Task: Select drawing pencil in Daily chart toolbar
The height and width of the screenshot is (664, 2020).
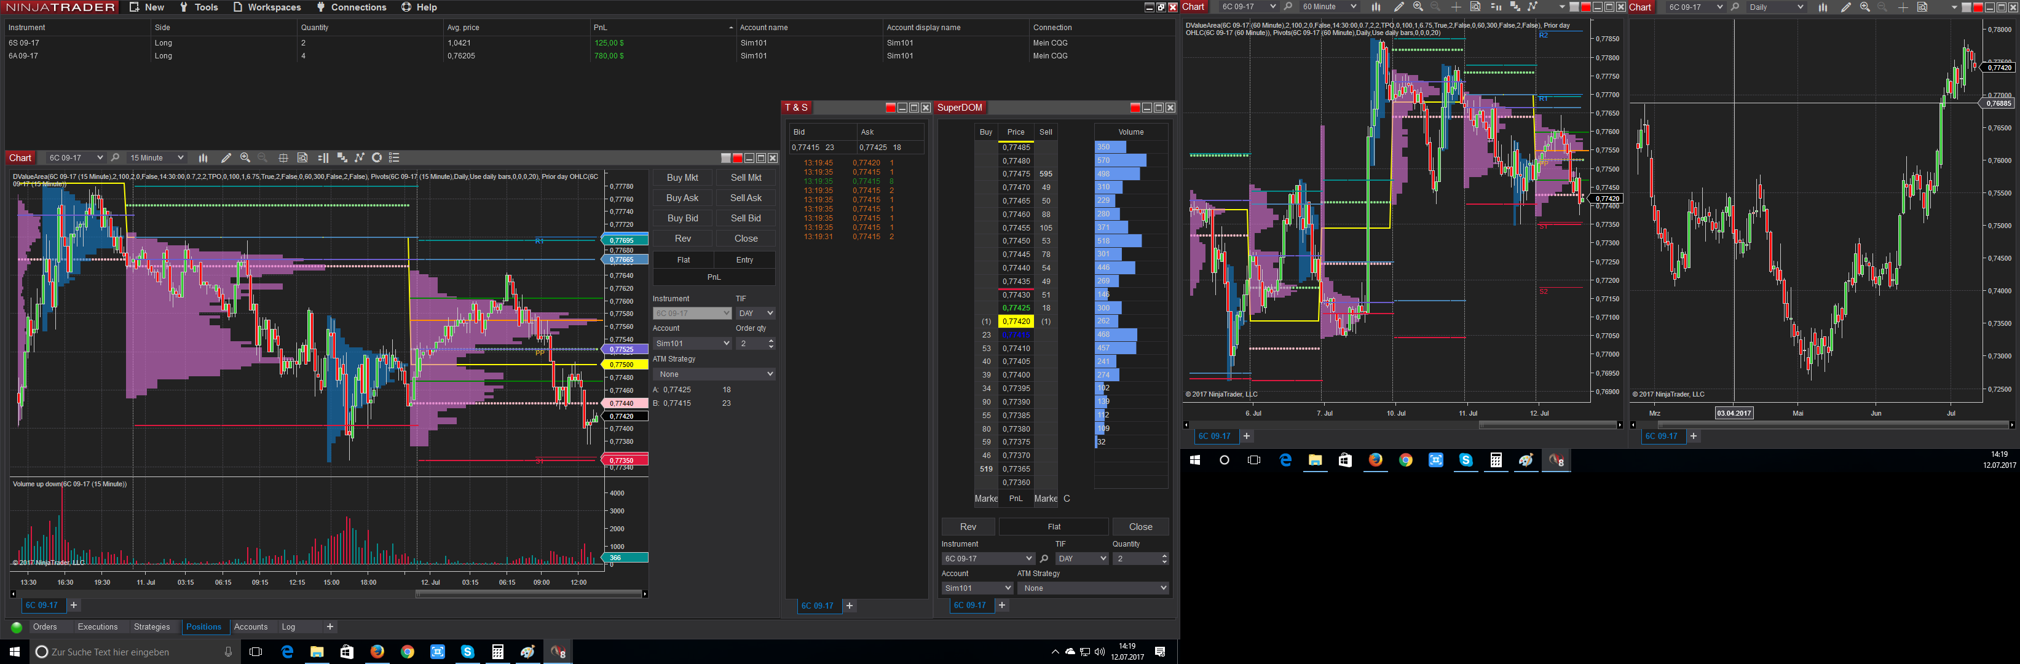Action: point(1846,7)
